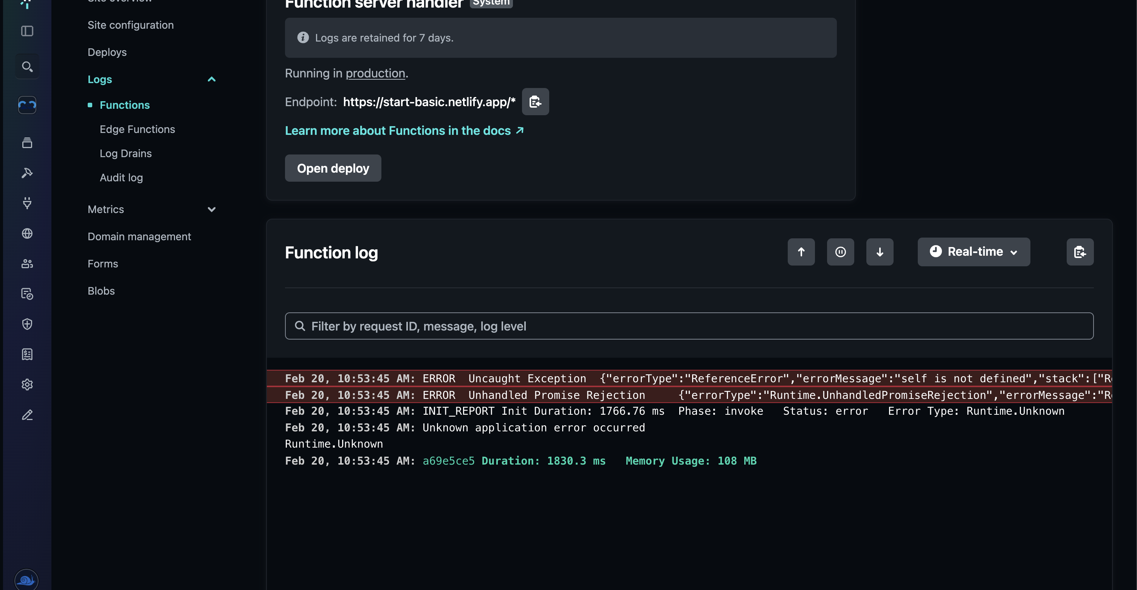Open user profile avatar at bottom left
This screenshot has width=1137, height=590.
click(26, 580)
